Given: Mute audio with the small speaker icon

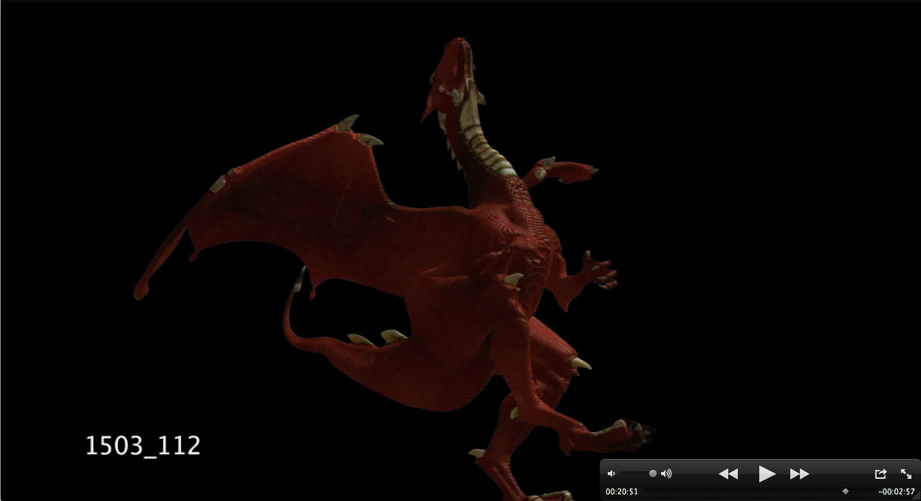Looking at the screenshot, I should click(611, 474).
